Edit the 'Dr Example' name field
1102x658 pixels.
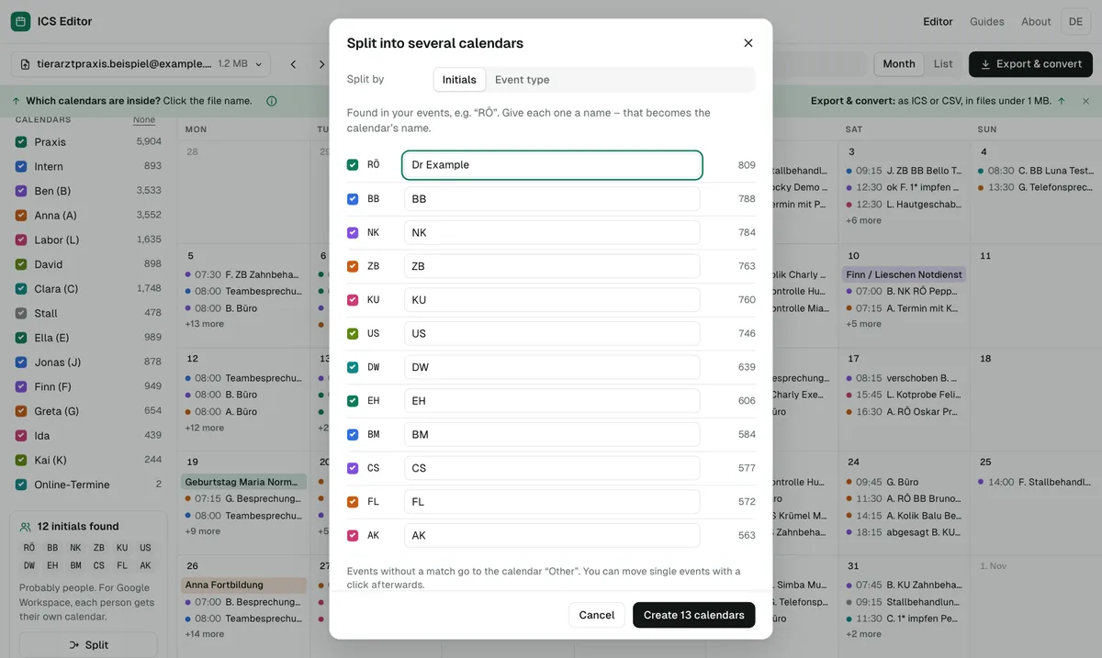click(552, 165)
